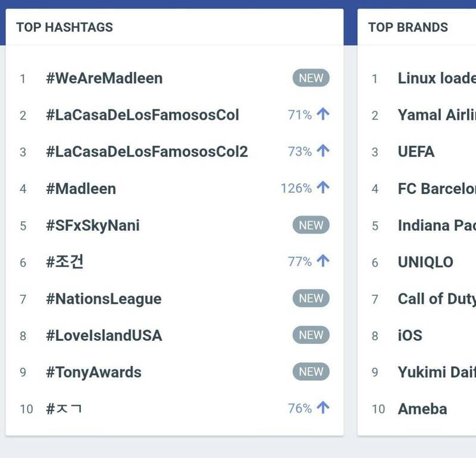476x458 pixels.
Task: Select the #NationsLeague hashtag
Action: pos(104,299)
